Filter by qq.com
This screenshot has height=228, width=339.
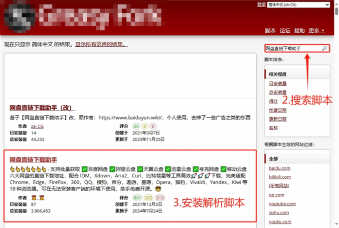click(x=277, y=195)
